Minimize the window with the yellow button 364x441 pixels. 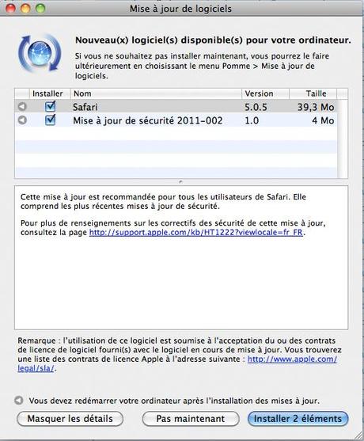(25, 9)
